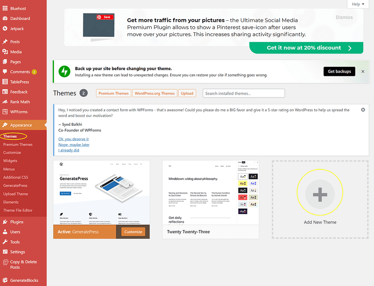This screenshot has width=374, height=286.
Task: Click the 'I already did' link
Action: [69, 150]
